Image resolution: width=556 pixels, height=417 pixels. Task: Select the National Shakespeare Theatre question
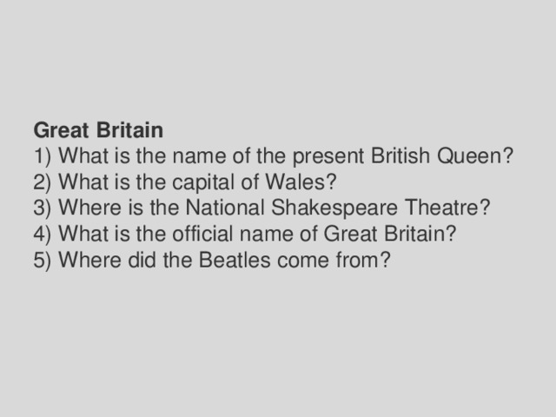tap(261, 208)
